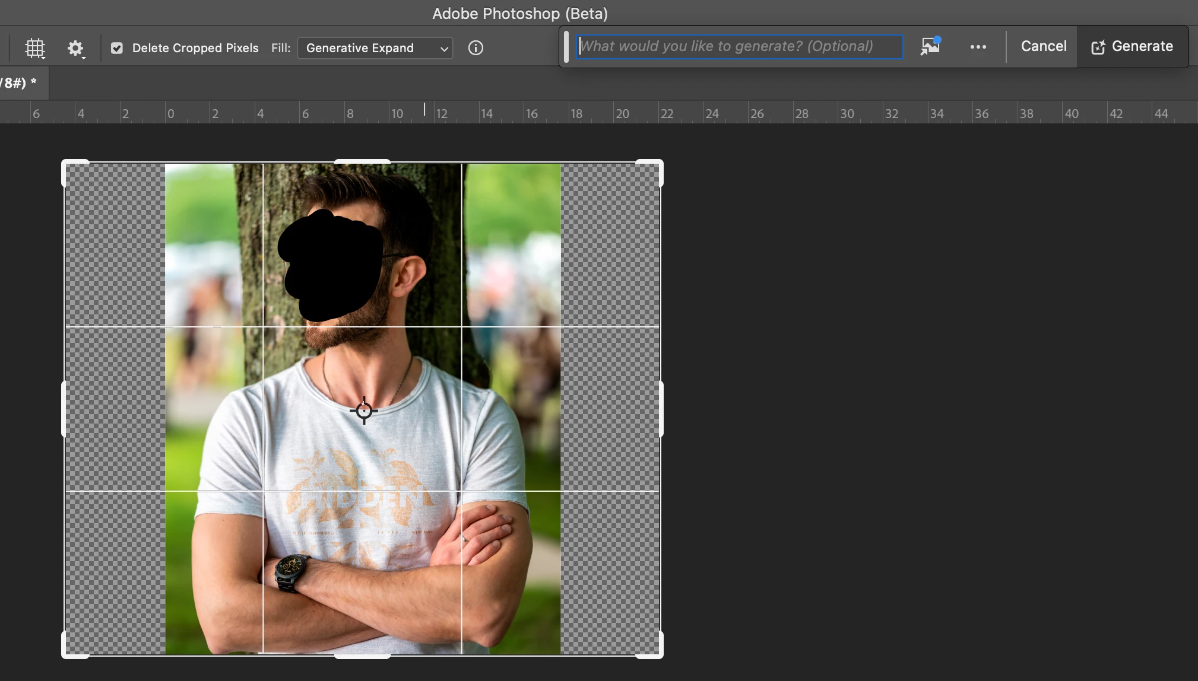The height and width of the screenshot is (681, 1198).
Task: Click the right-middle crop edge handle
Action: tap(661, 409)
